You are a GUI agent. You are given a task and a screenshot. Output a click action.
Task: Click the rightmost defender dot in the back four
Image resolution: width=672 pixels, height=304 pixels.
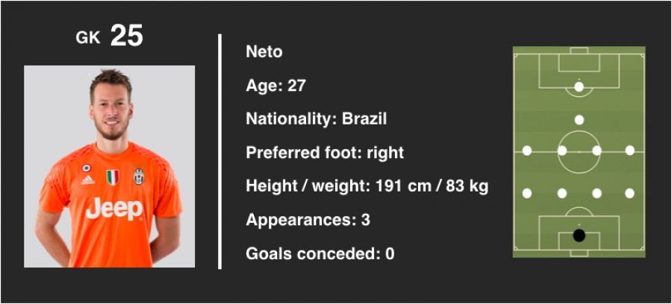click(x=630, y=193)
